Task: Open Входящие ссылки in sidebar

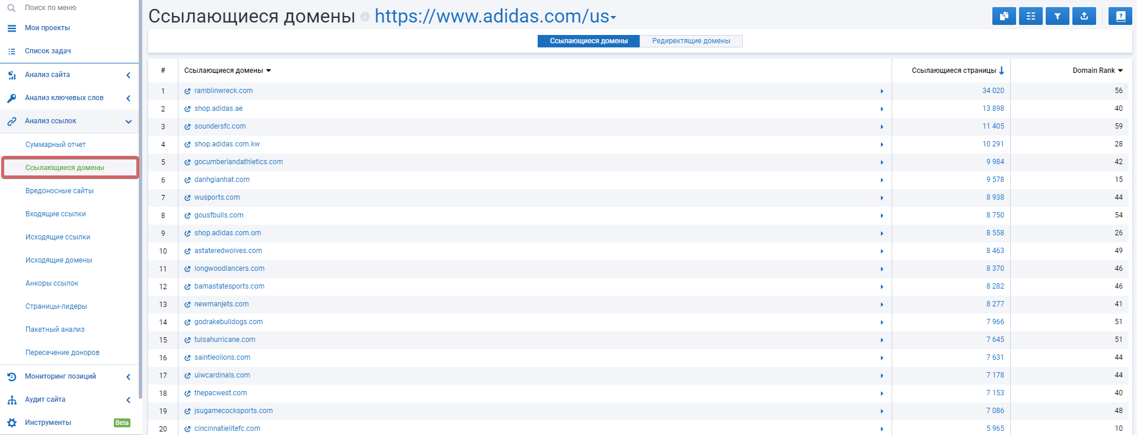Action: click(x=56, y=214)
